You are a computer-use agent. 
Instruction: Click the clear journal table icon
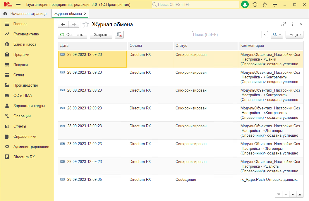pos(119,35)
